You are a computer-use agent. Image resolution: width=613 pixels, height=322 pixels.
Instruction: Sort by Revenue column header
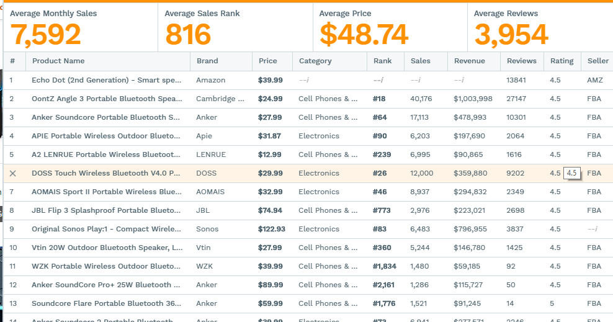[470, 61]
